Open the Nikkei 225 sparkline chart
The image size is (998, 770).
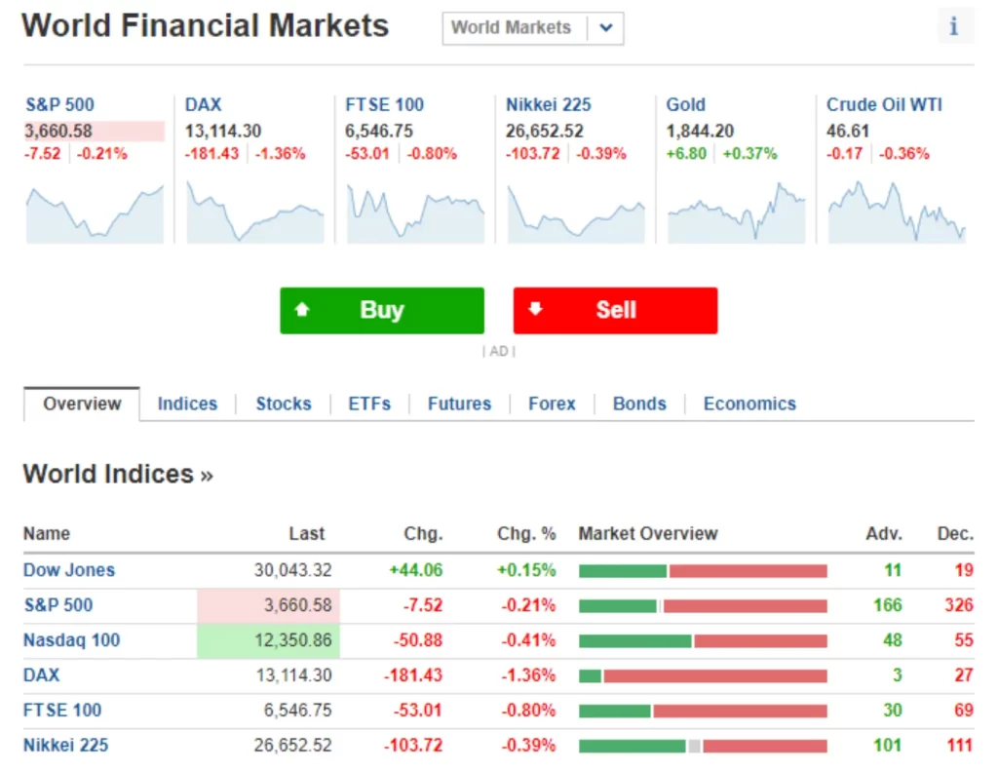(576, 213)
